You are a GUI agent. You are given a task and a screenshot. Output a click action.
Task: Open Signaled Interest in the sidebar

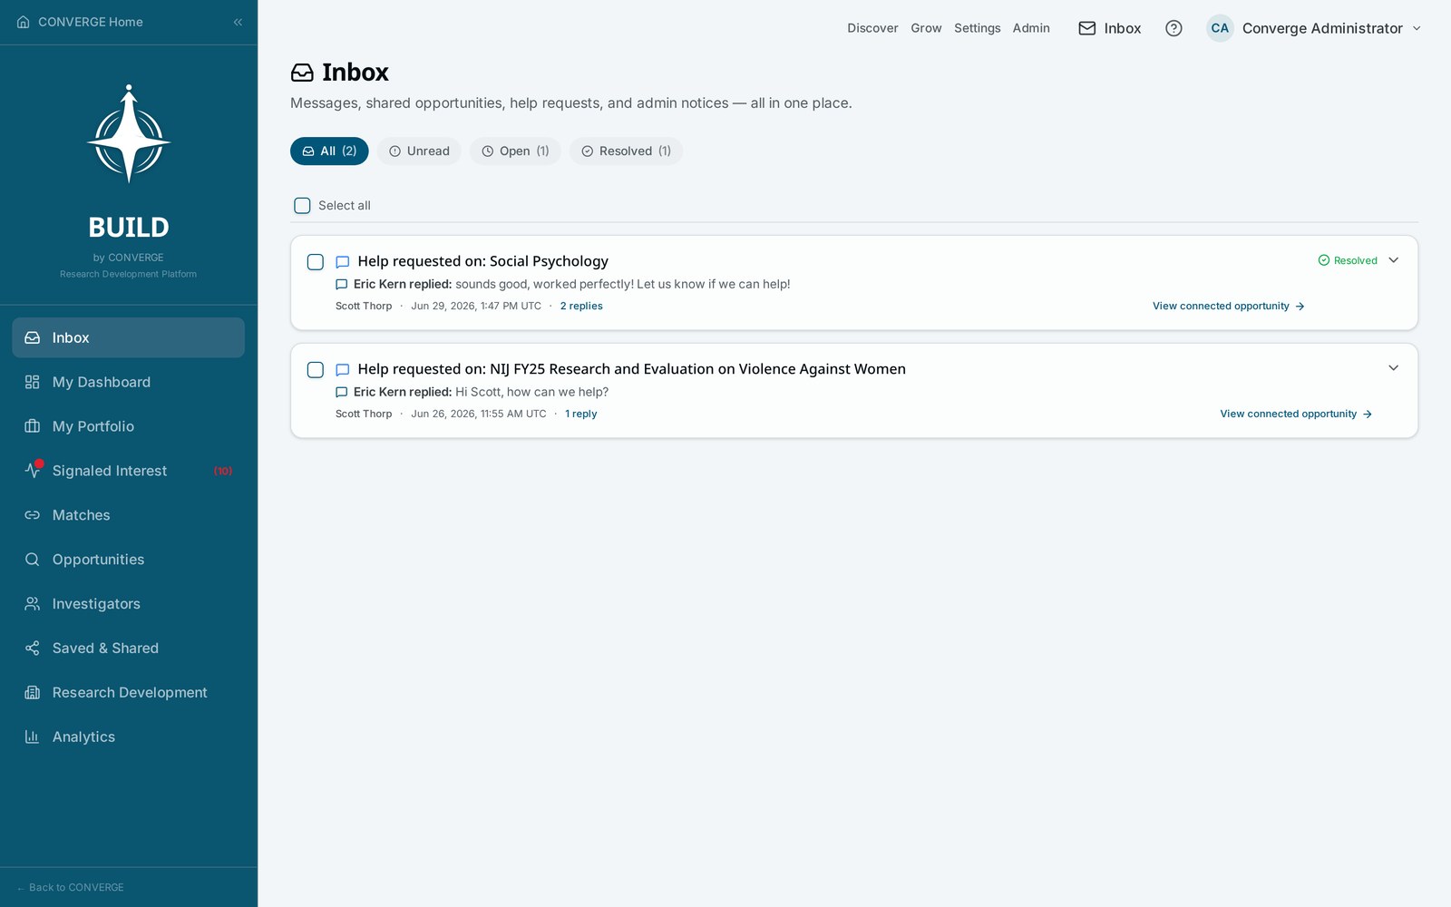point(128,471)
